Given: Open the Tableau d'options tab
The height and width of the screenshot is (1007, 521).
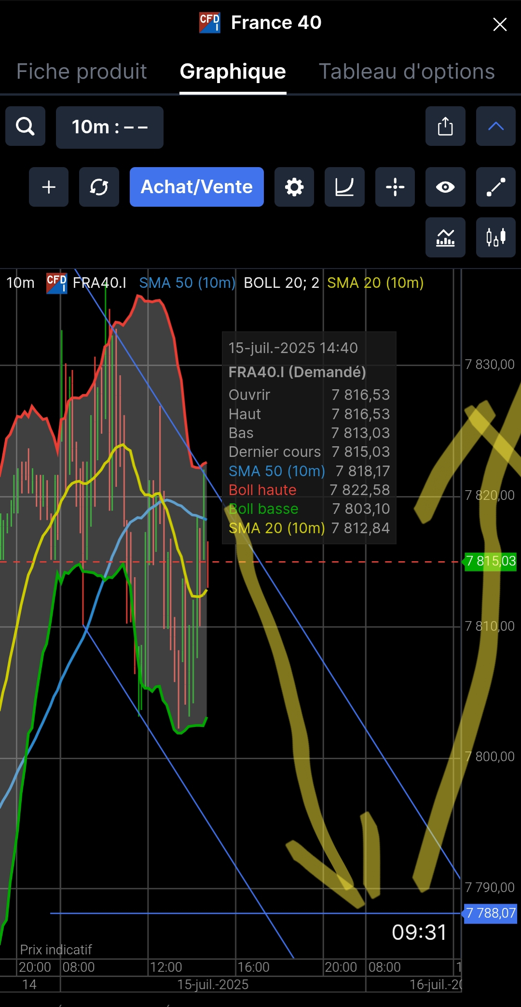Looking at the screenshot, I should coord(407,71).
